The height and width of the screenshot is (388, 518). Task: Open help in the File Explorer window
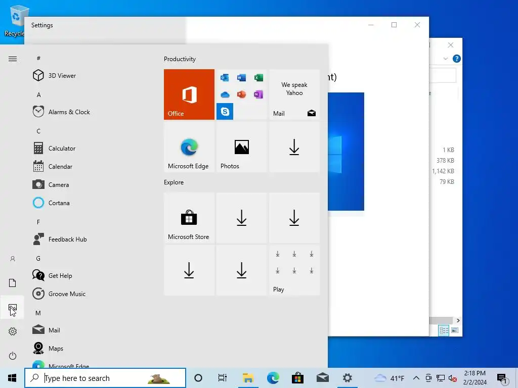(457, 59)
